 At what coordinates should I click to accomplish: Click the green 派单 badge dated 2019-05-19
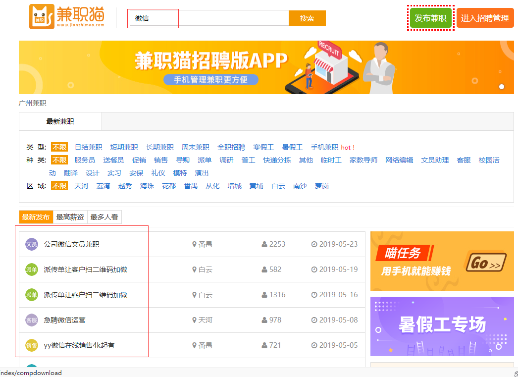pyautogui.click(x=32, y=269)
